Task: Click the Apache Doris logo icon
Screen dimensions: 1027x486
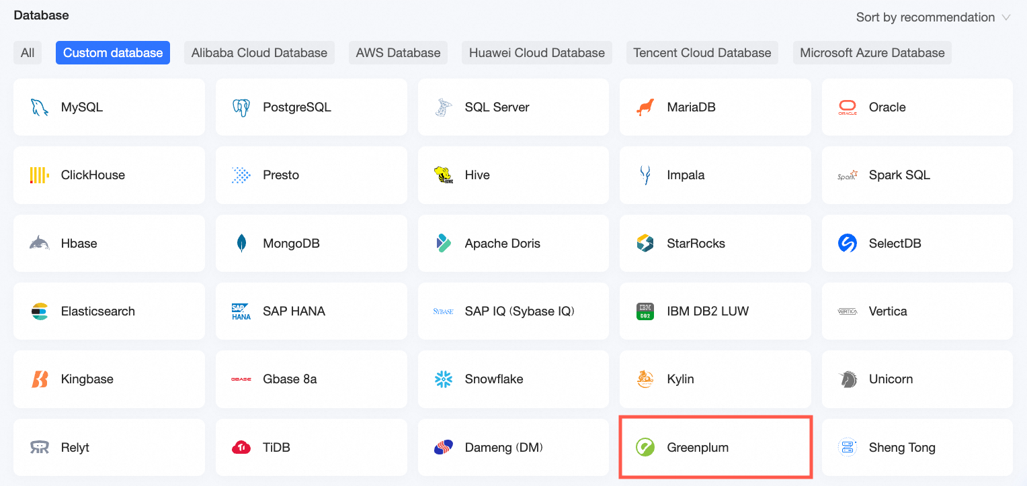Action: (444, 243)
